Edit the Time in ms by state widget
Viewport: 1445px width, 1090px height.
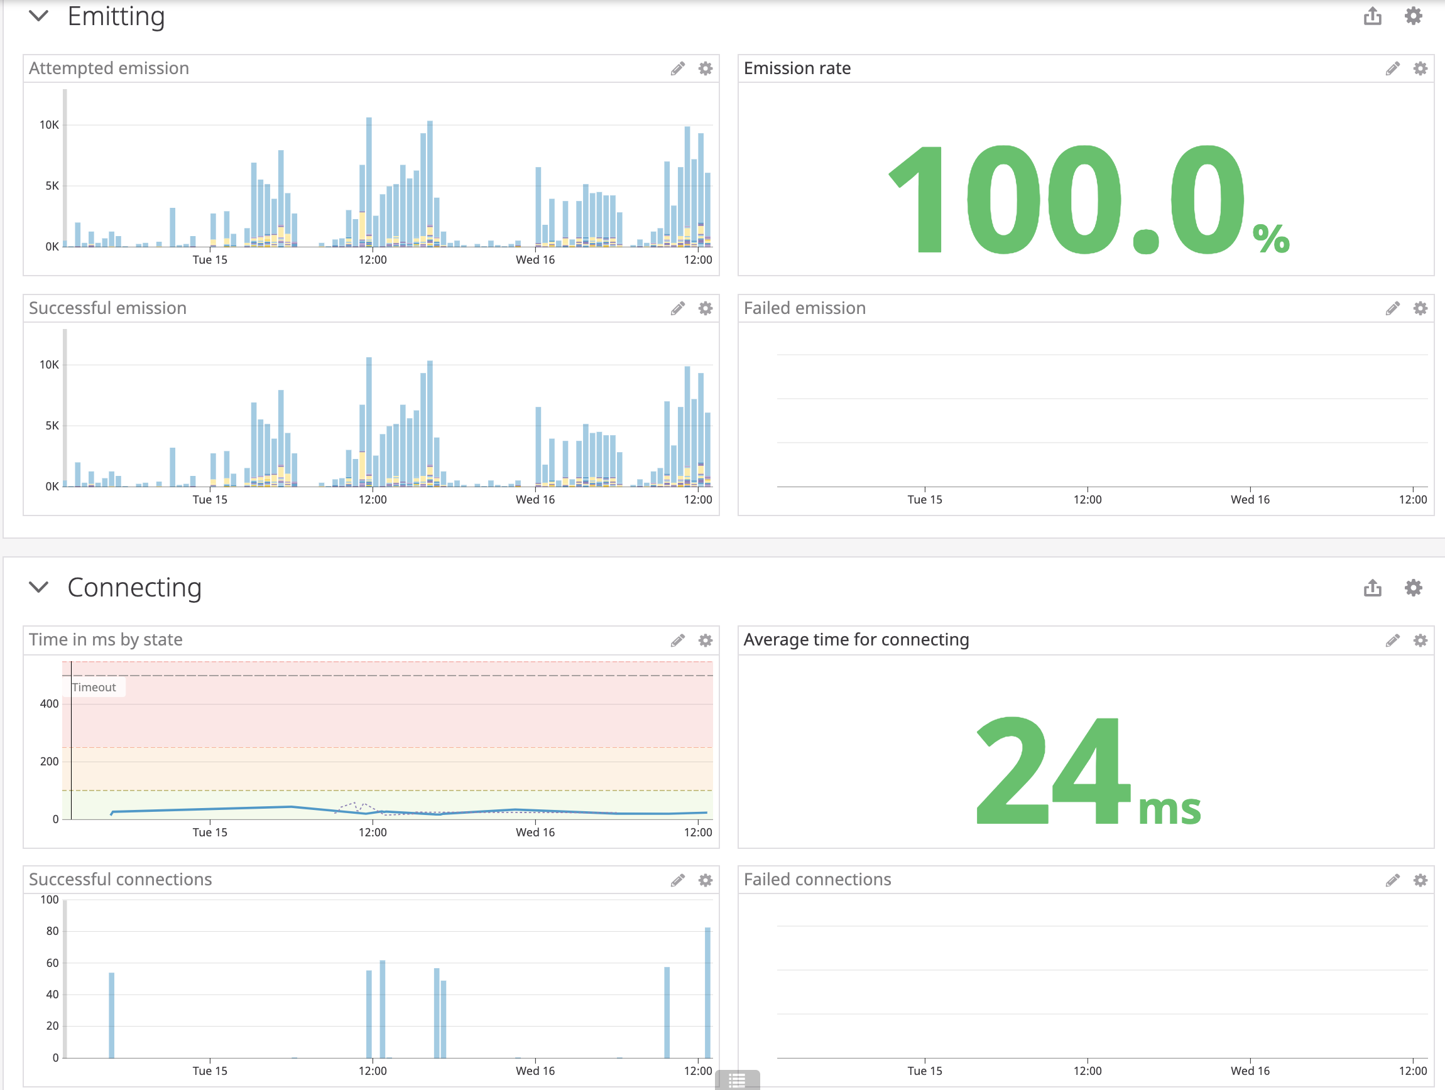(677, 640)
